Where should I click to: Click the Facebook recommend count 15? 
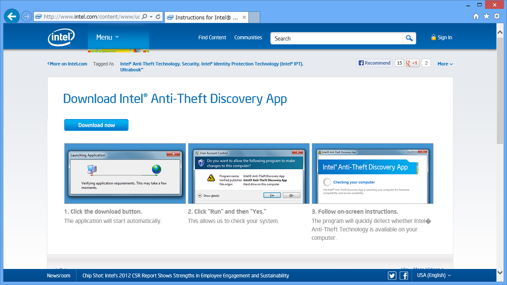399,63
